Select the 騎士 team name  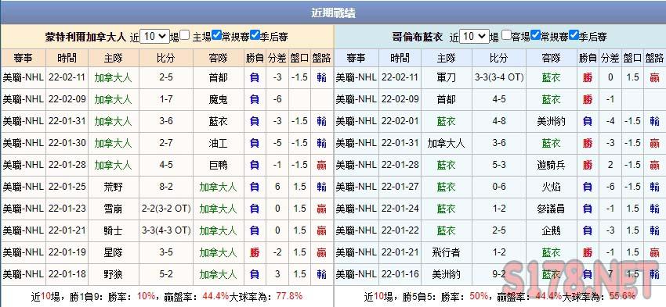point(113,230)
